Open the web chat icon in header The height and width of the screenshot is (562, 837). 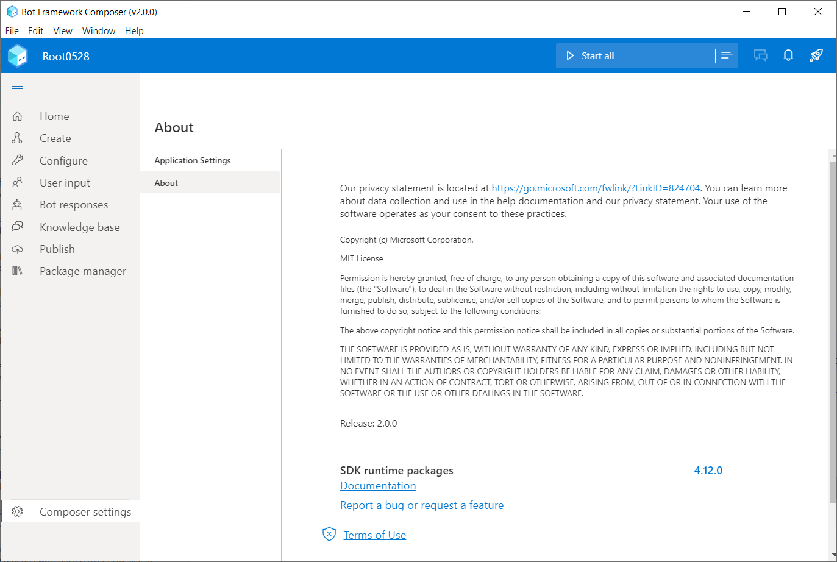coord(760,55)
